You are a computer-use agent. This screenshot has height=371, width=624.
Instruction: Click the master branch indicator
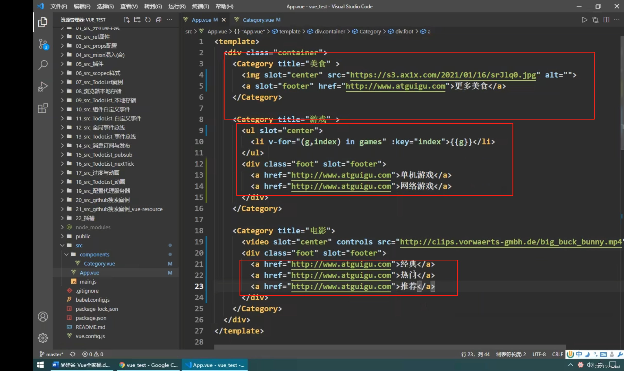click(51, 354)
